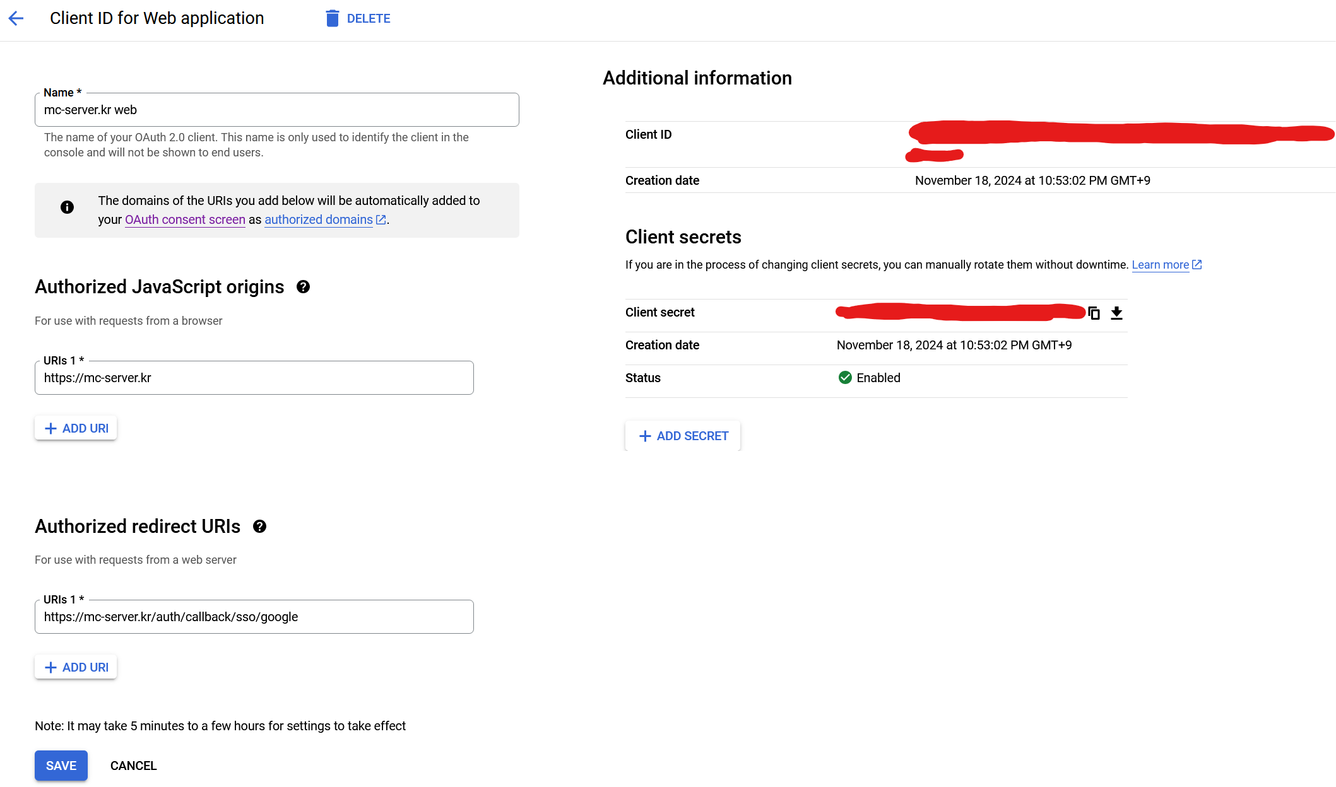Select the Name field containing mc-server.kr web
The height and width of the screenshot is (787, 1336).
coord(277,110)
